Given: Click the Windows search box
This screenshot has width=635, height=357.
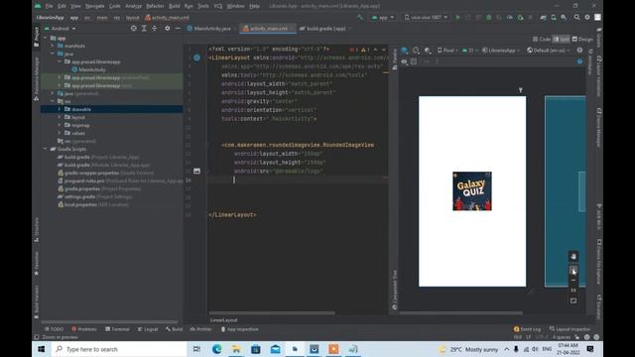Looking at the screenshot, I should click(119, 349).
